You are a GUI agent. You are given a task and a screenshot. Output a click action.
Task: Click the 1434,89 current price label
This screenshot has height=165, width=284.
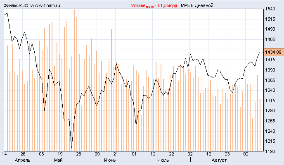pos(274,52)
